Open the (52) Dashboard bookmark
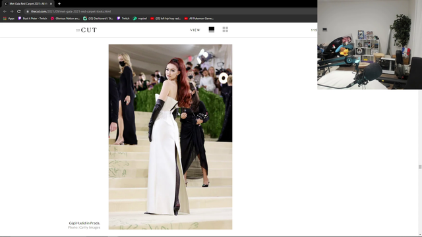The height and width of the screenshot is (237, 422). 98,18
